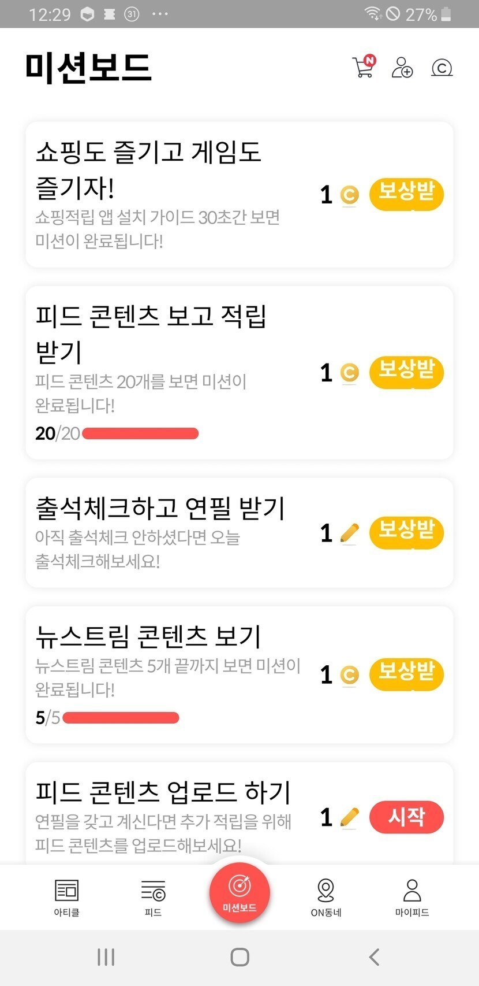This screenshot has width=479, height=986.
Task: Tap the add friend icon
Action: [402, 68]
